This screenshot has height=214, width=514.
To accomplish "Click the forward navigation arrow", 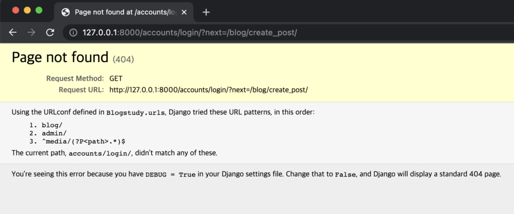I will (32, 32).
